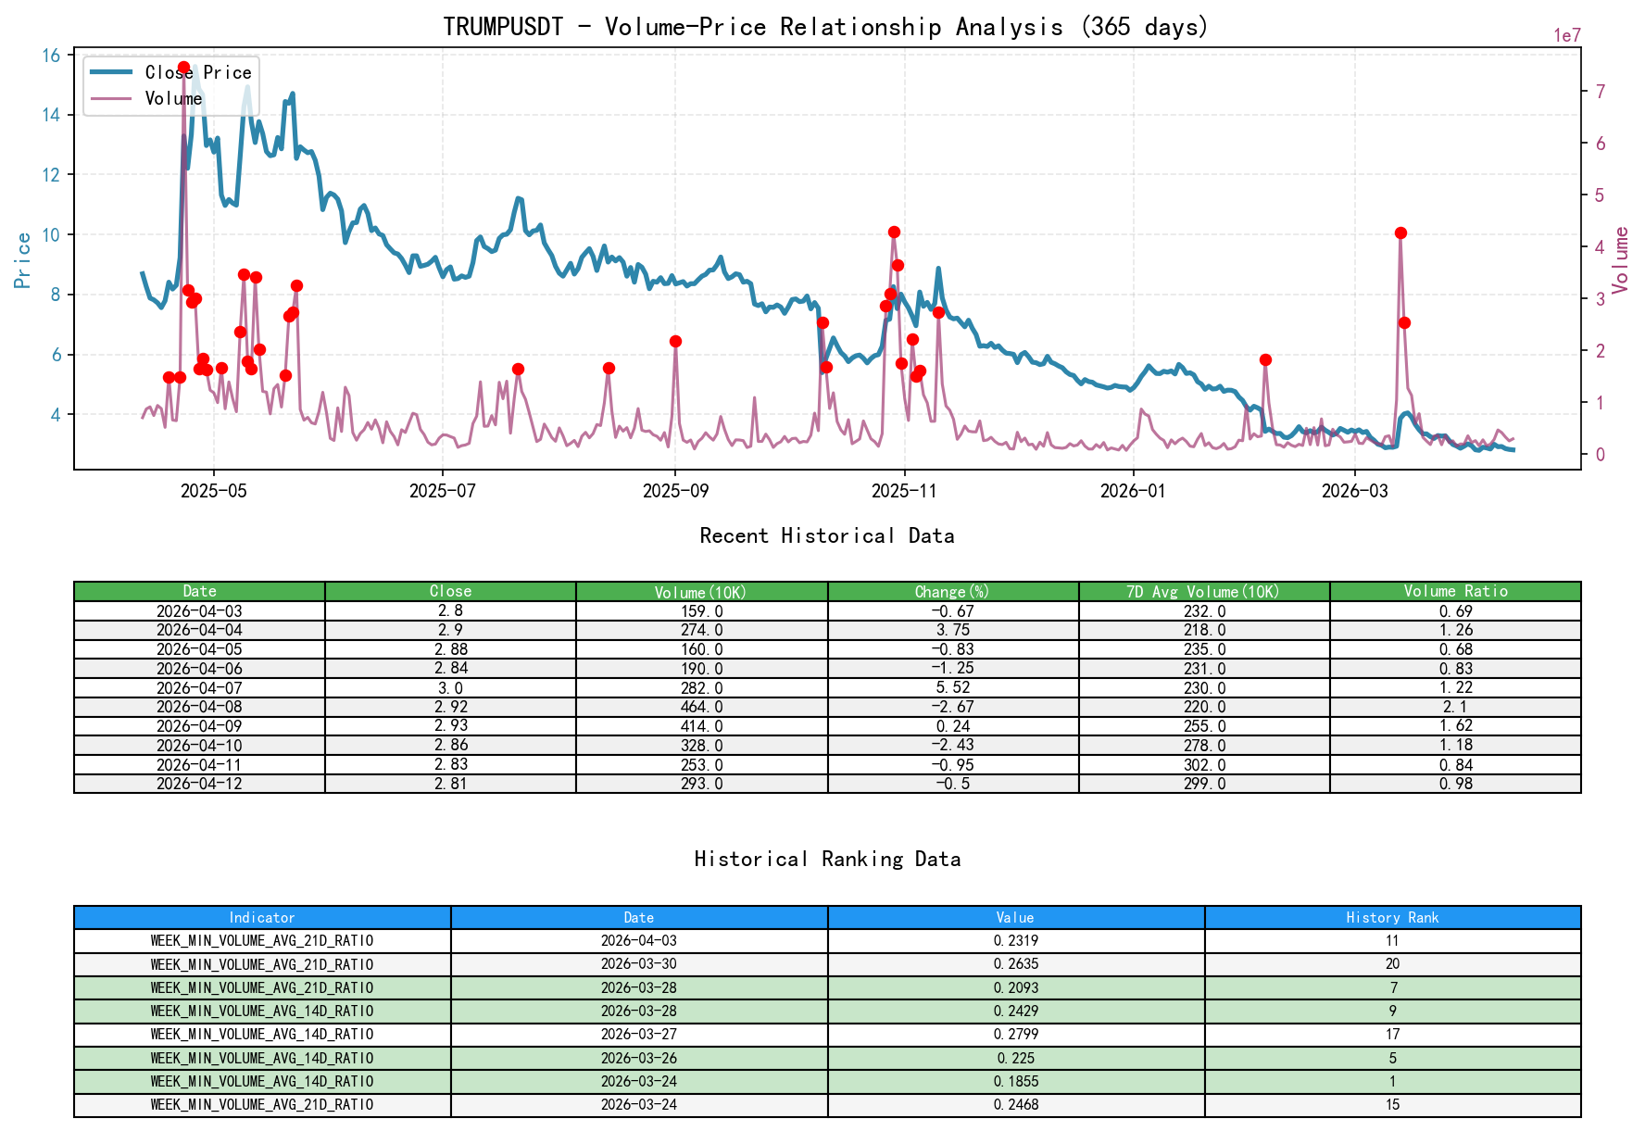Click the Volume right-axis label
Screen dimensions: 1645x1131
[1620, 260]
